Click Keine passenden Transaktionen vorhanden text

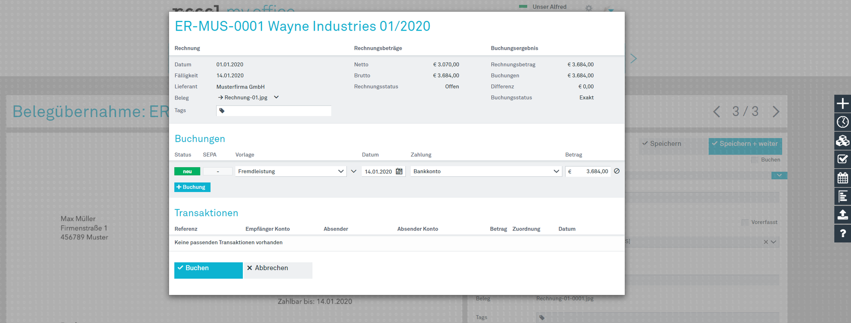[228, 243]
